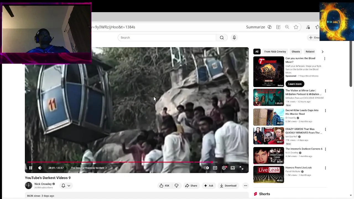
Task: Open options for Secret Killer Leads Cops video
Action: tap(325, 111)
